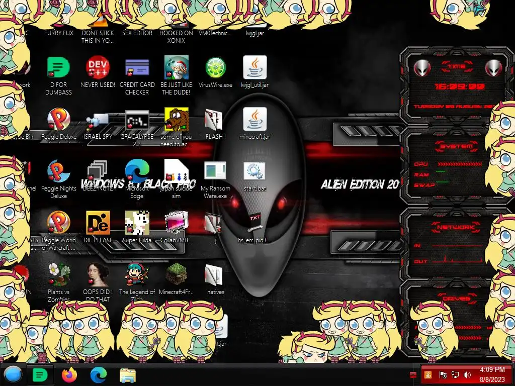Select the file named j
The width and height of the screenshot is (515, 386).
pyautogui.click(x=214, y=223)
